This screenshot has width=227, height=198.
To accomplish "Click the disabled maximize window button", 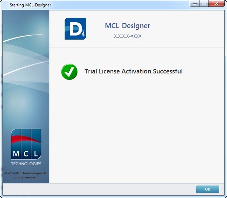I will (204, 3).
